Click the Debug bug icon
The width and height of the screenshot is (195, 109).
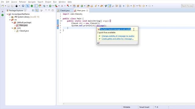pyautogui.click(x=44, y=6)
